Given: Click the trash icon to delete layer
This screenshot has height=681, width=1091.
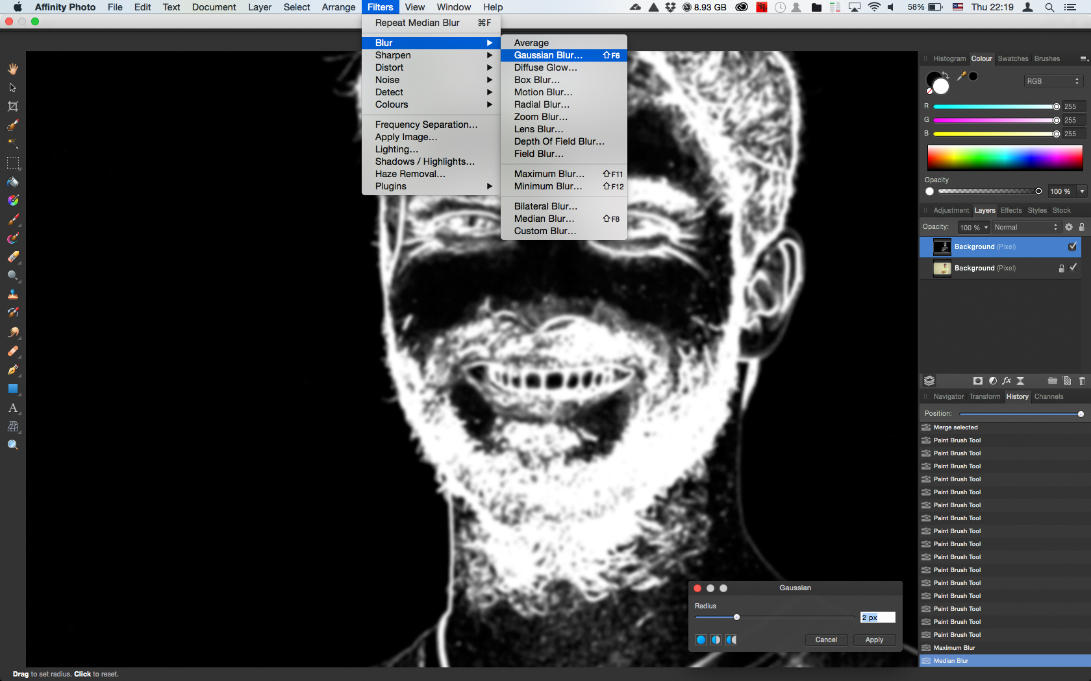Looking at the screenshot, I should (1082, 381).
